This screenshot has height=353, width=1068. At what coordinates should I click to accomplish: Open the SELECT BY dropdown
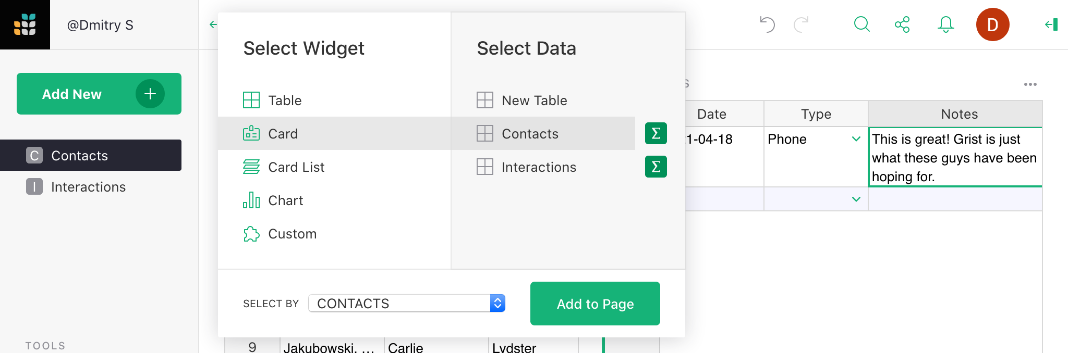(x=407, y=303)
